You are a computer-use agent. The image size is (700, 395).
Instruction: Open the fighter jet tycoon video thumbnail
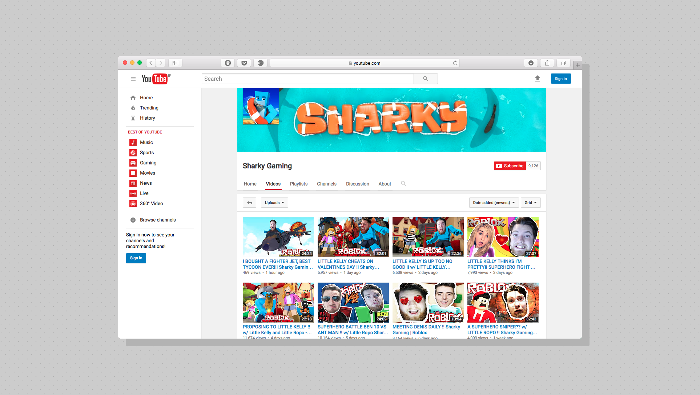(278, 237)
